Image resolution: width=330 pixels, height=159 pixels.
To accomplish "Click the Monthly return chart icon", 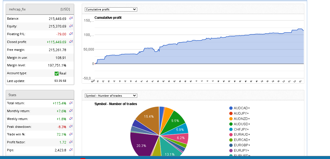I will click(x=71, y=111).
